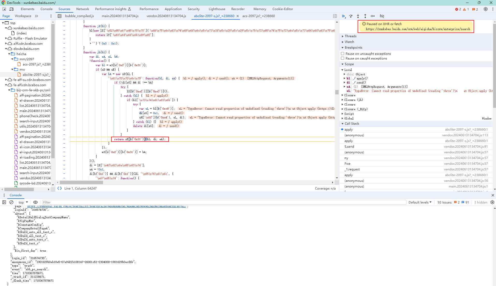The image size is (496, 286).
Task: Click the 3 hidden messages label
Action: pyautogui.click(x=480, y=202)
